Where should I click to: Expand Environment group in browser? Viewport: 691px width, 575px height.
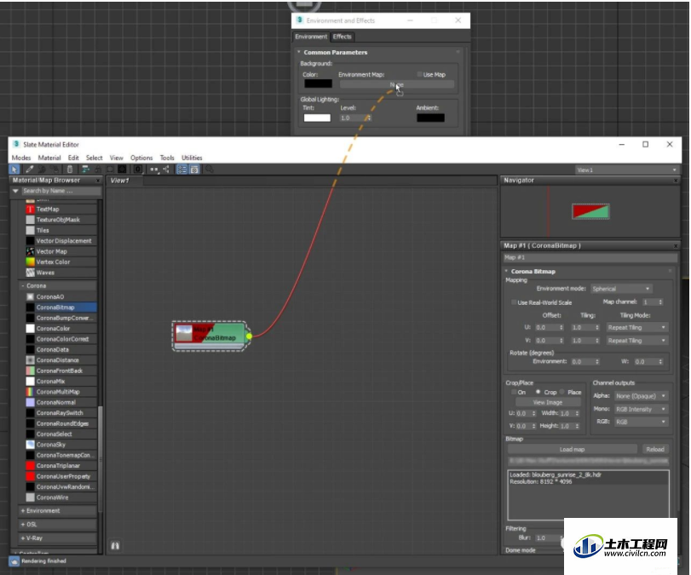(x=22, y=510)
